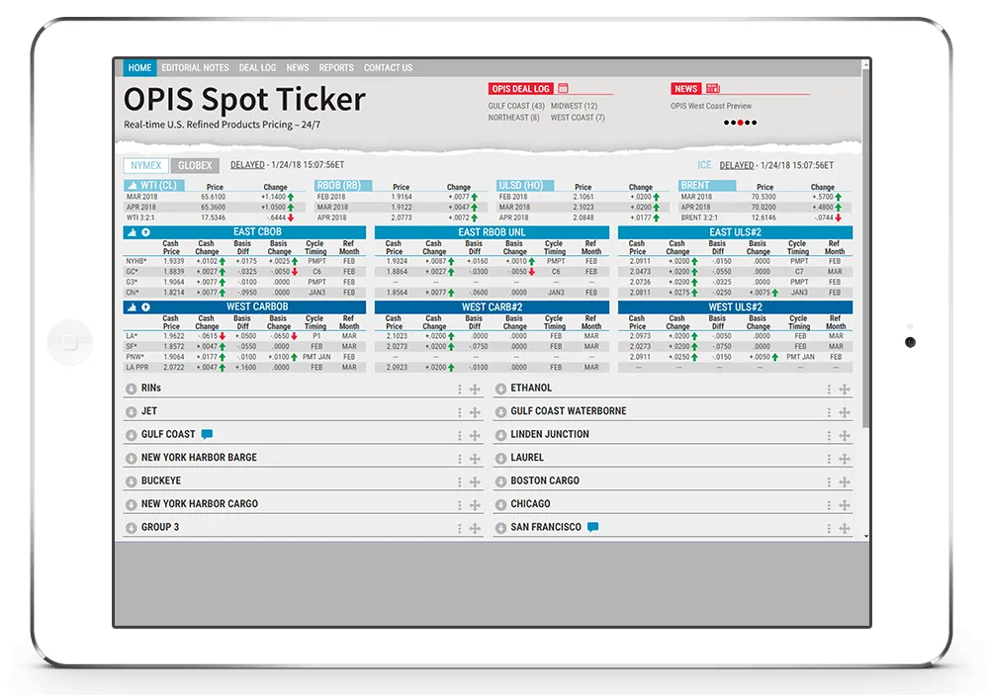
Task: Open NORTHEAST (8) deal log link
Action: (513, 118)
